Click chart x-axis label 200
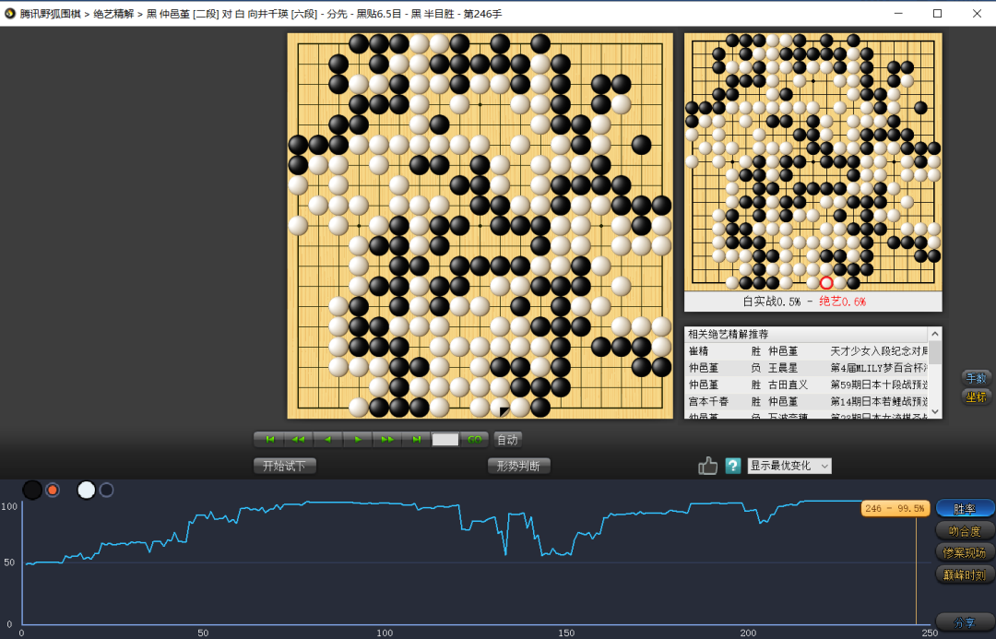 [x=748, y=633]
